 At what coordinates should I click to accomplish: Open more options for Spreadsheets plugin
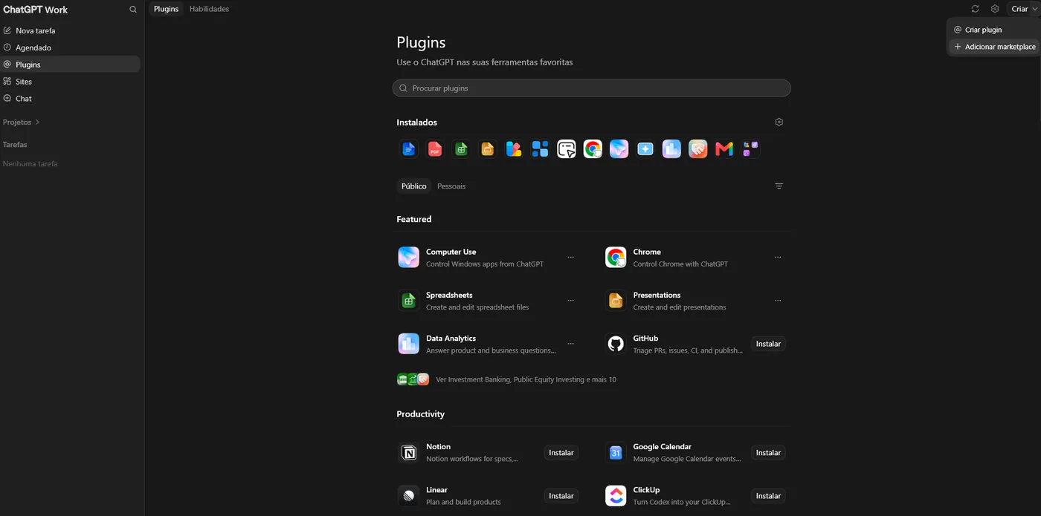coord(571,301)
